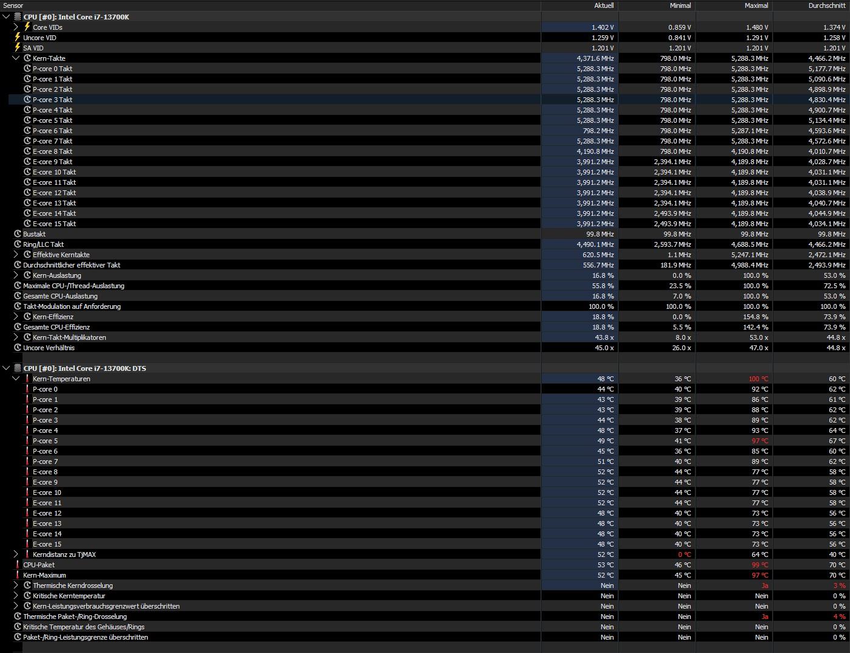
Task: Expand Thermische Kerndrosselung row
Action: click(16, 586)
